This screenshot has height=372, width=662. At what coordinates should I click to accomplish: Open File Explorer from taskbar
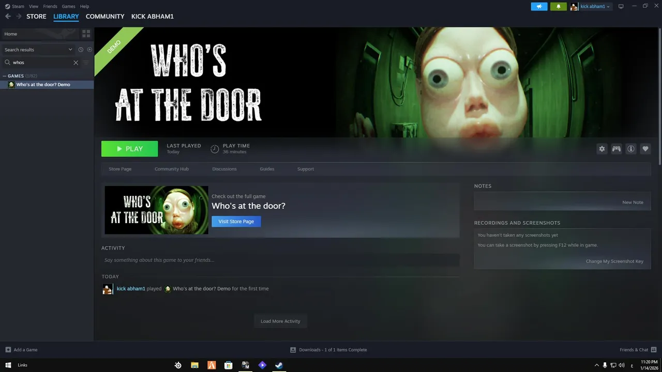tap(194, 365)
